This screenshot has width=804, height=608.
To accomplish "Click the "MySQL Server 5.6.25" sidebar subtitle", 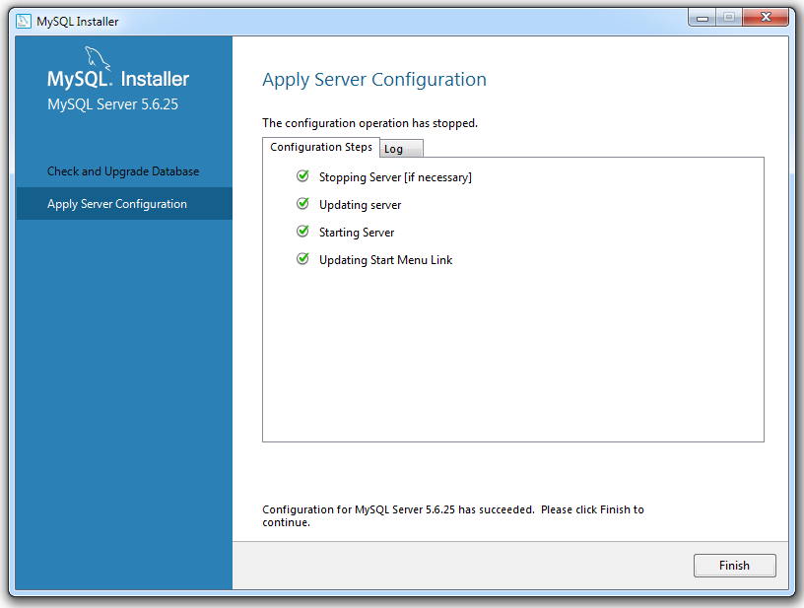I will point(112,104).
